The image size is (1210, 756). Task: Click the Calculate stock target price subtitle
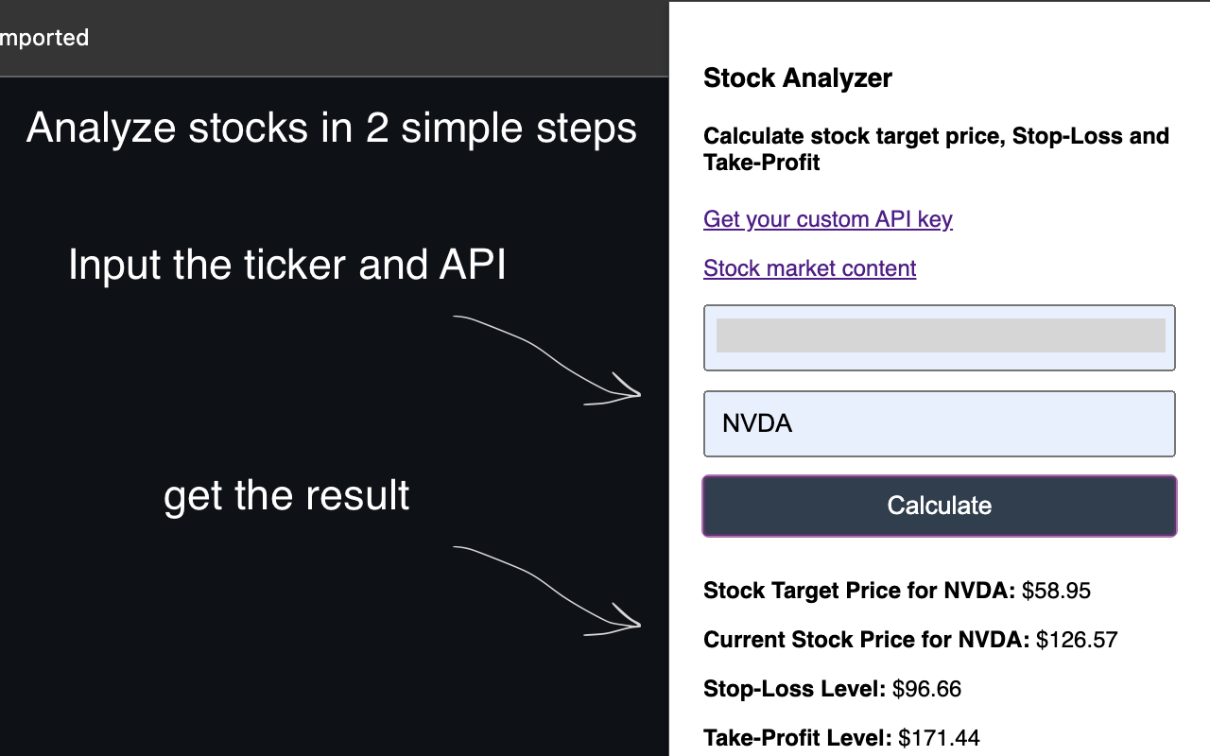(x=936, y=148)
